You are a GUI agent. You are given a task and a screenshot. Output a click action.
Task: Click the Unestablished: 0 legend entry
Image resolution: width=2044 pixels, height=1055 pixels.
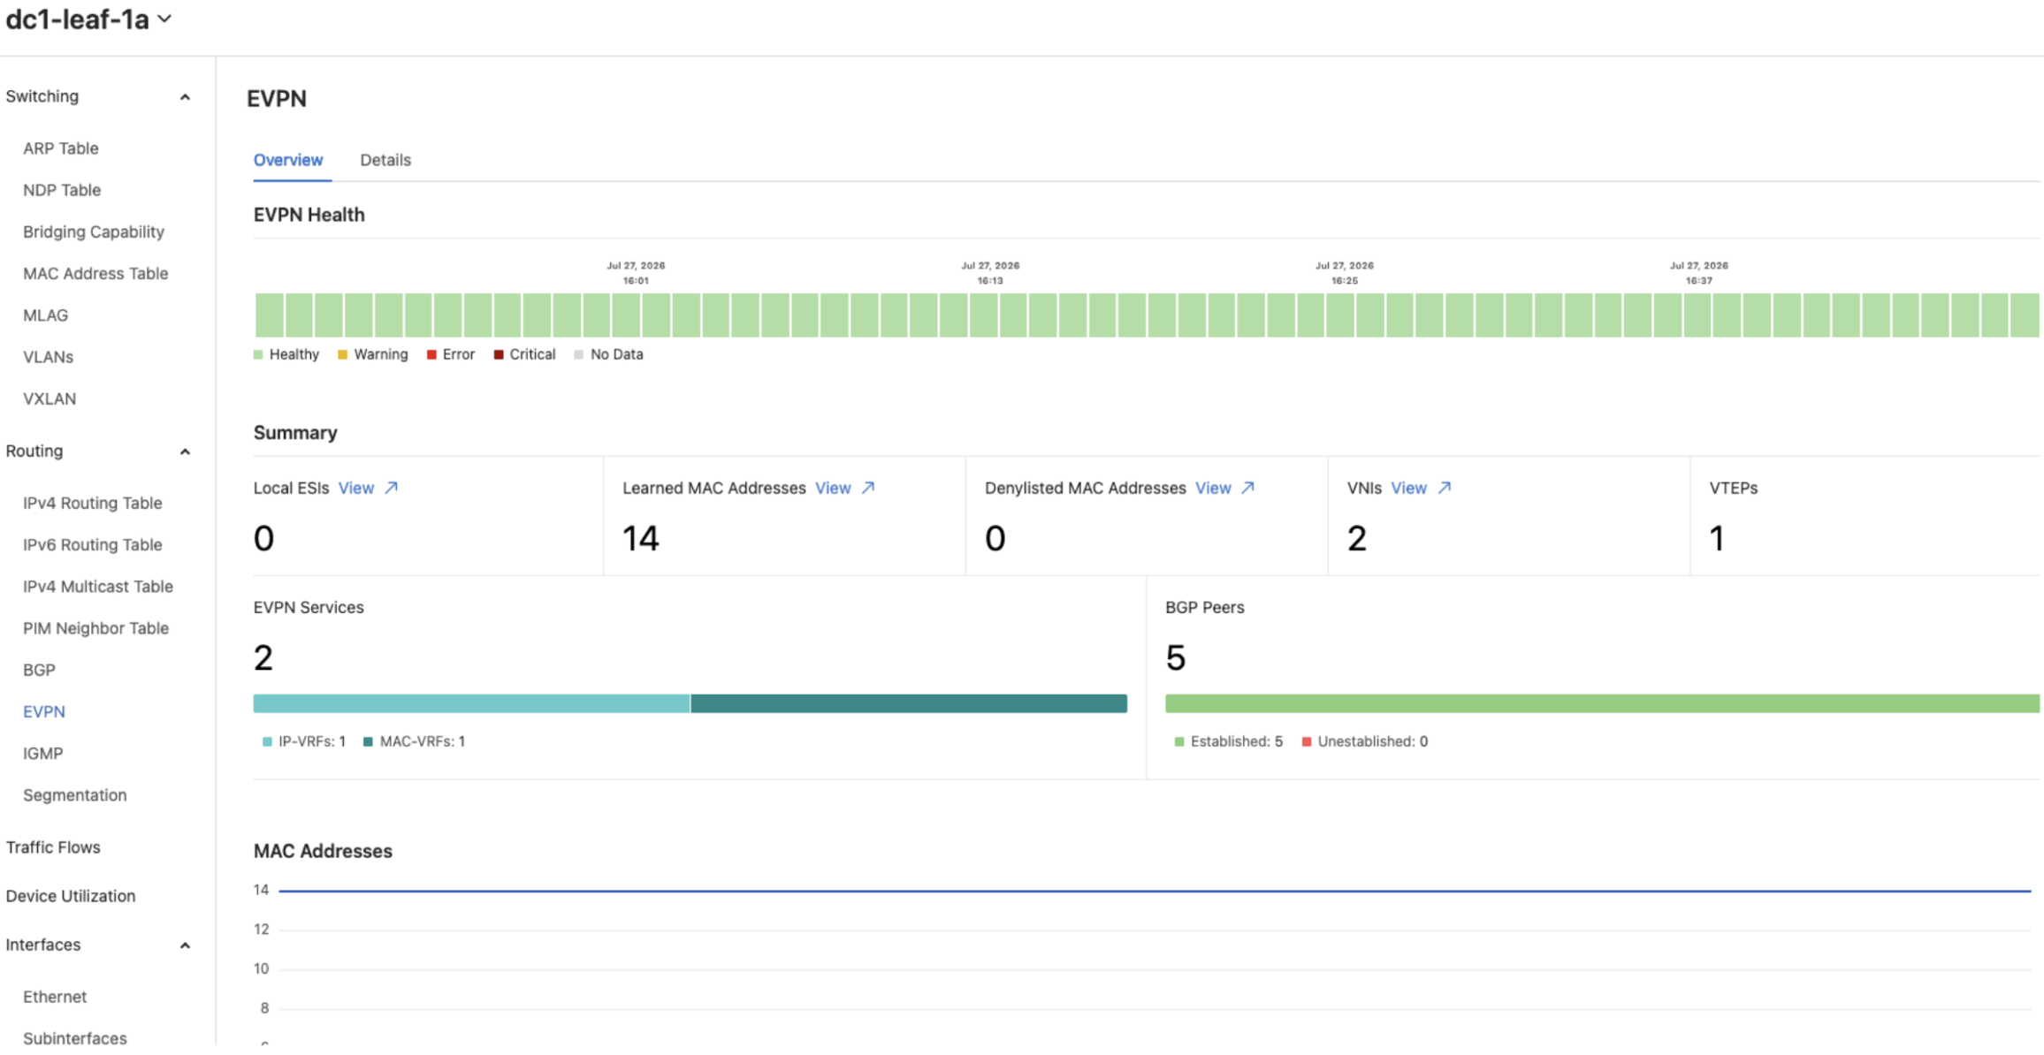pyautogui.click(x=1365, y=741)
